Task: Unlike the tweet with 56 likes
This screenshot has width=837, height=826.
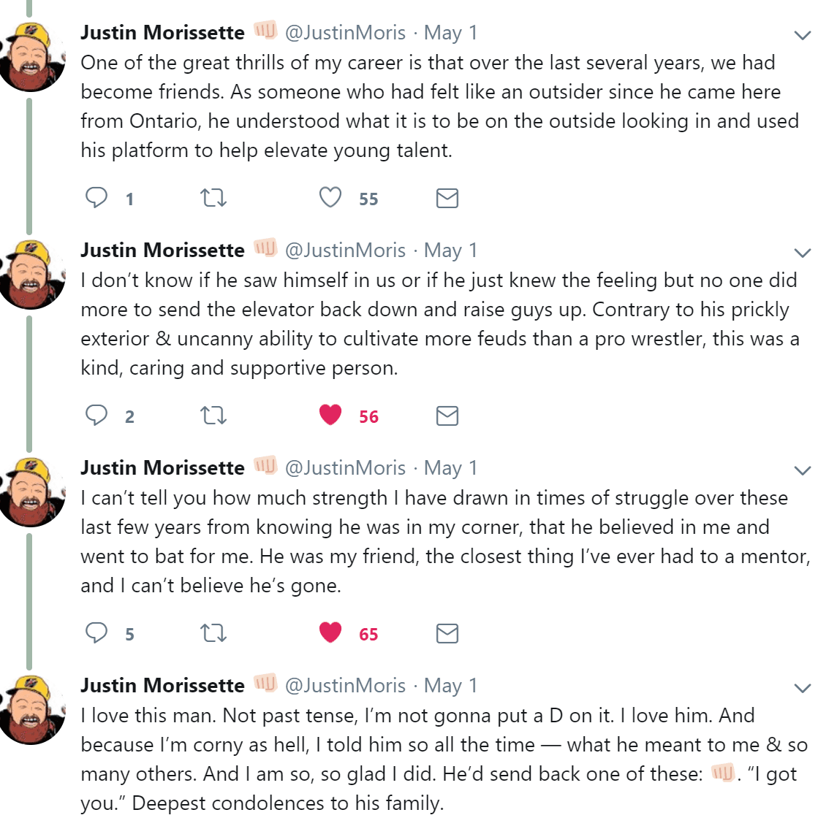Action: (x=330, y=416)
